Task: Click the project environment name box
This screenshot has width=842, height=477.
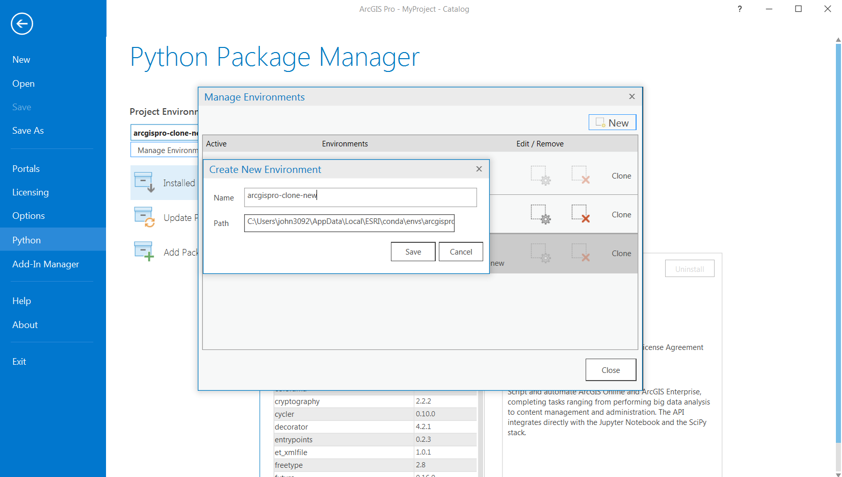Action: [165, 133]
